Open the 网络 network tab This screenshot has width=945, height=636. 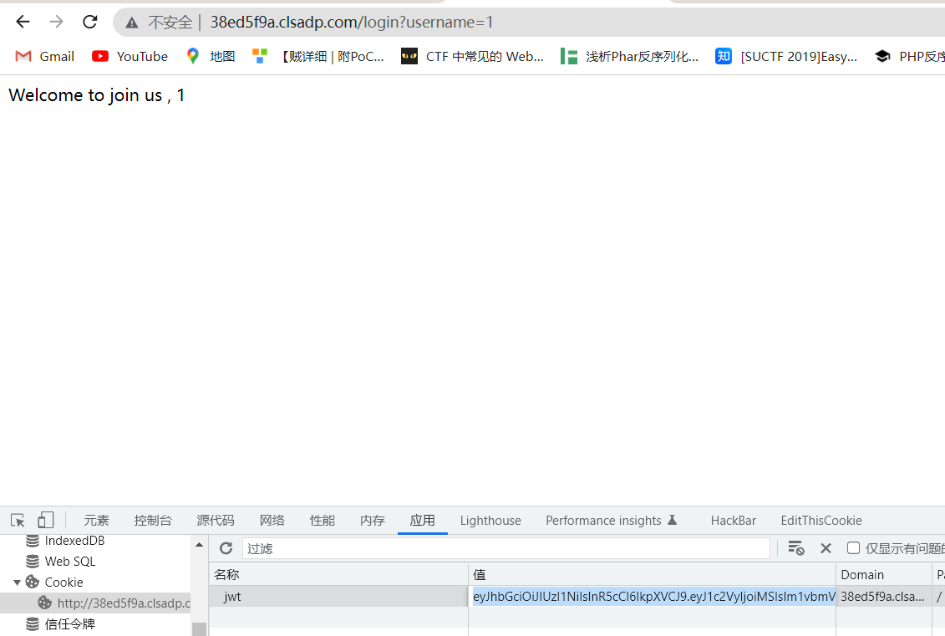click(272, 520)
